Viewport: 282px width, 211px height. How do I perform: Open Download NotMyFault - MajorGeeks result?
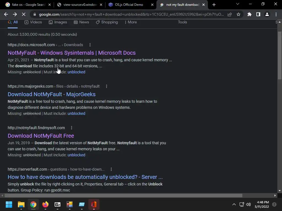[x=51, y=94]
